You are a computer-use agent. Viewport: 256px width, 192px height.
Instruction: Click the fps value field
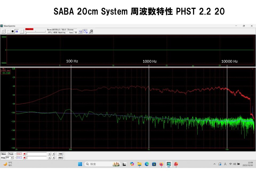75,33
